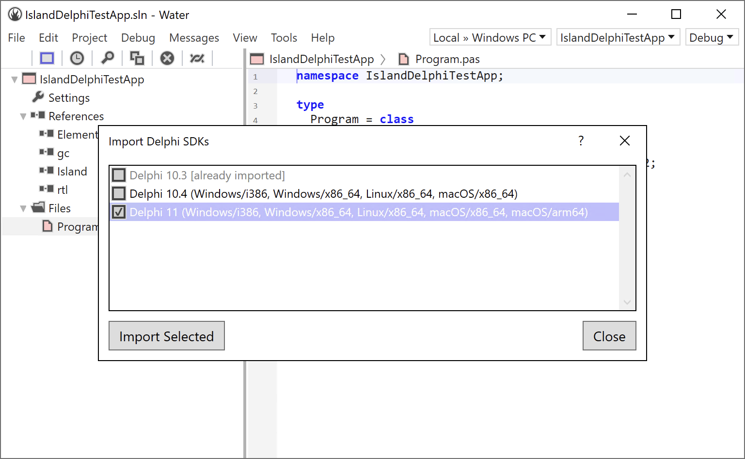Open the clock history icon in the toolbar
The image size is (745, 459).
[77, 58]
